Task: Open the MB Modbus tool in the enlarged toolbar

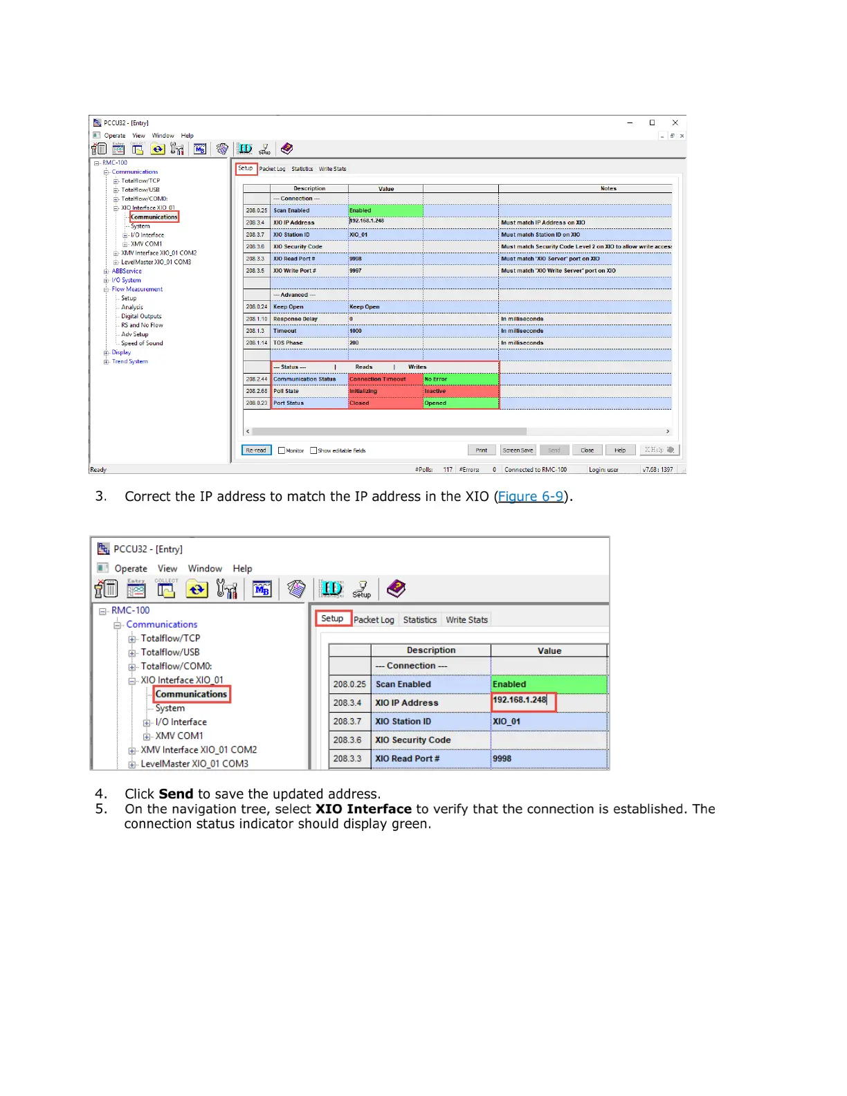Action: pos(262,590)
